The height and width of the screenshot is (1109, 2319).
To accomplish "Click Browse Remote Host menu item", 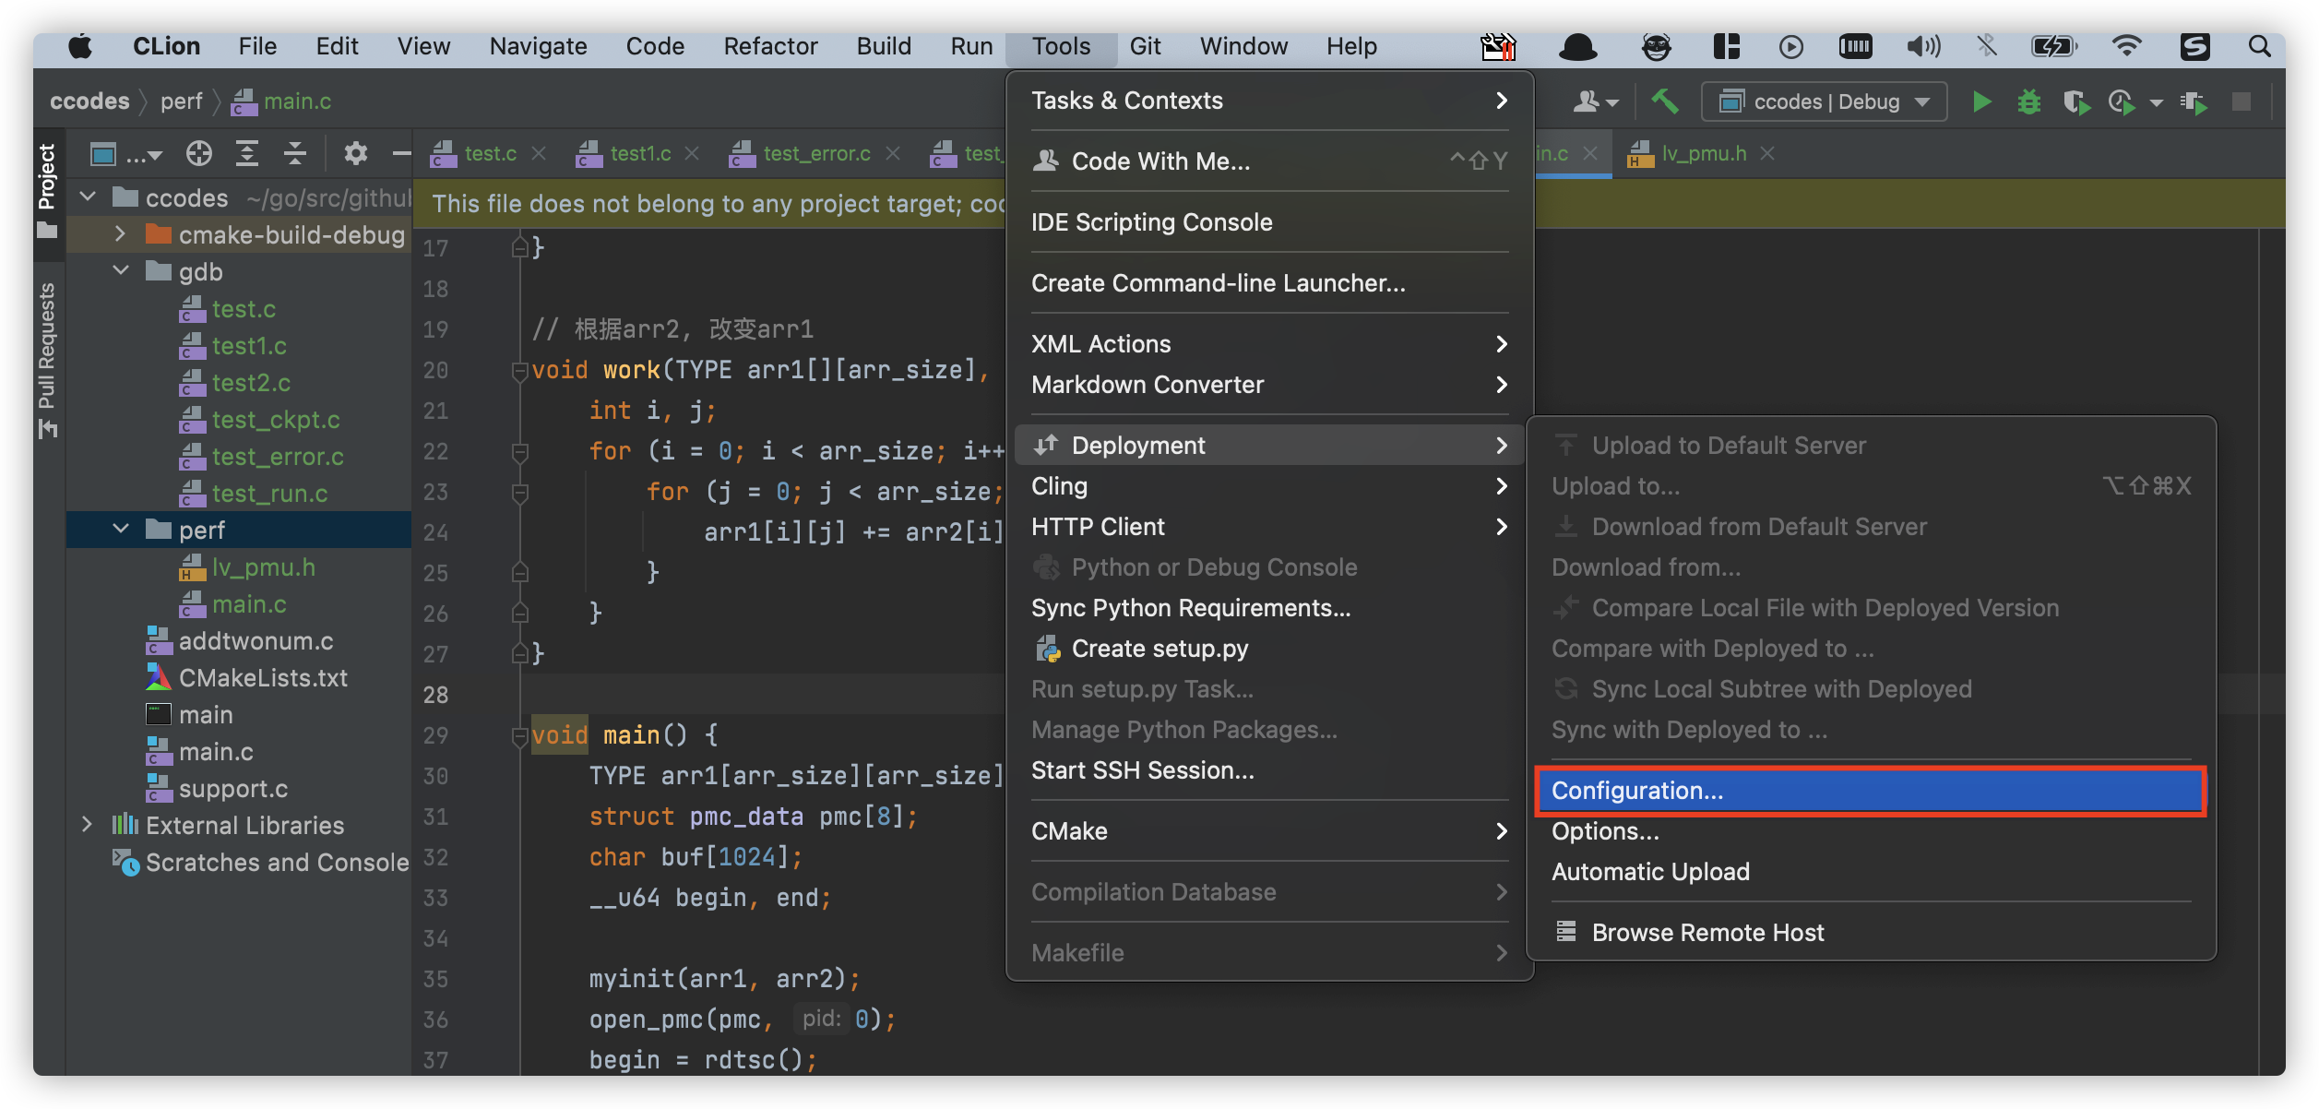I will coord(1871,933).
